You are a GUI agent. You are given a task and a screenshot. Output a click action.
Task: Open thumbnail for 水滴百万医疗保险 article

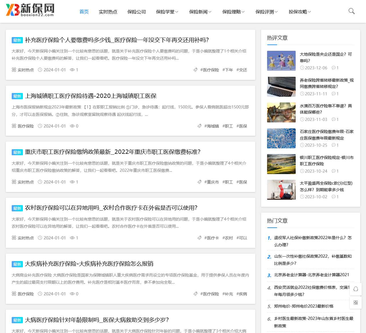tap(281, 112)
